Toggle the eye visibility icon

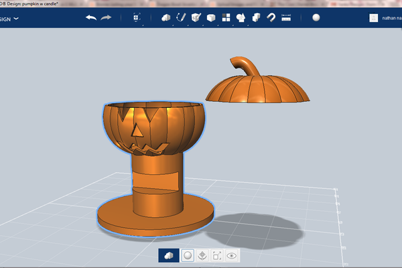232,255
